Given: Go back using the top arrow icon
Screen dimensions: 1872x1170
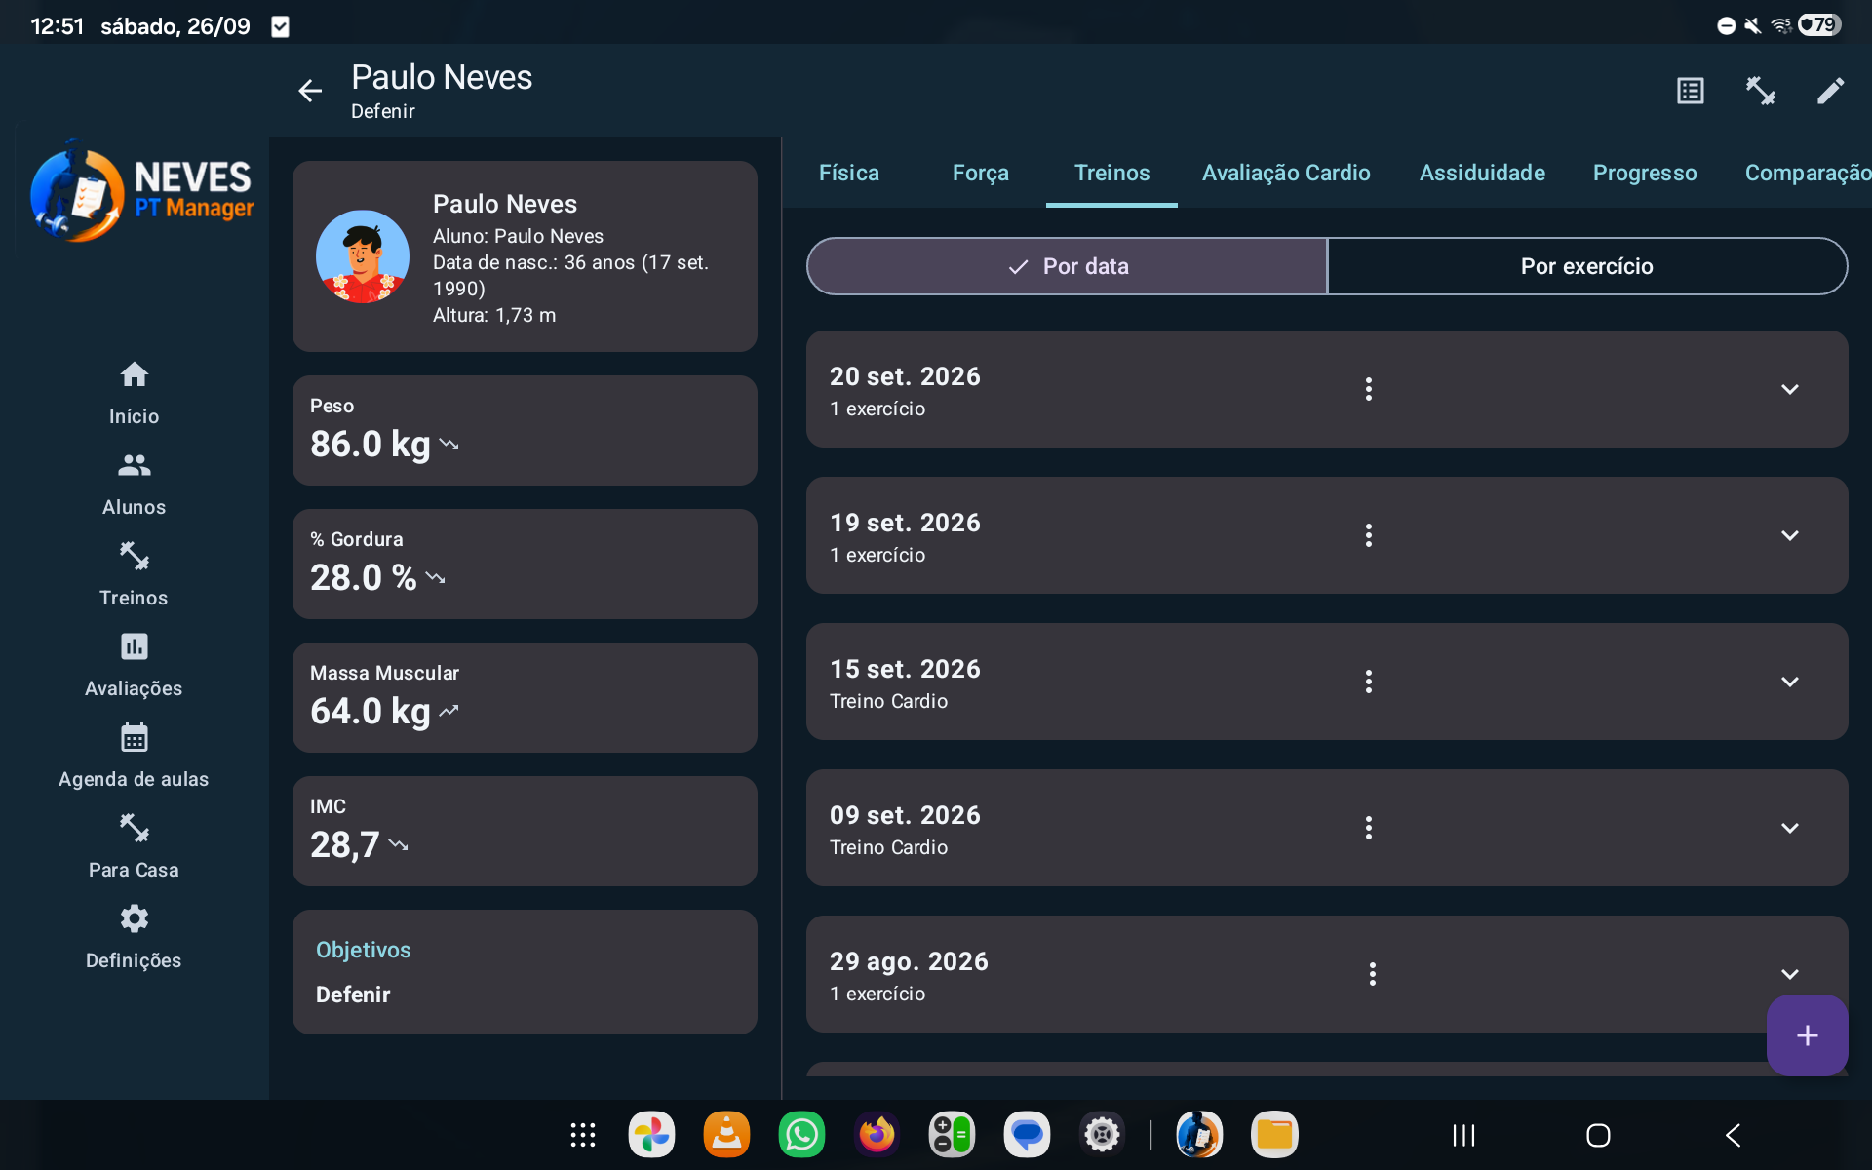Looking at the screenshot, I should [310, 91].
